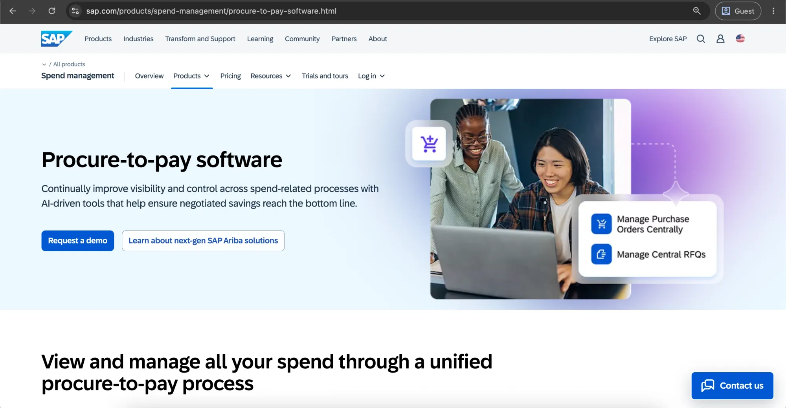The image size is (786, 408).
Task: Click the SAP logo
Action: [x=57, y=38]
